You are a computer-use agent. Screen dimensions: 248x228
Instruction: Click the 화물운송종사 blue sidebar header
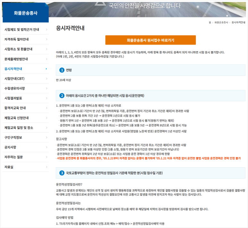point(26,13)
